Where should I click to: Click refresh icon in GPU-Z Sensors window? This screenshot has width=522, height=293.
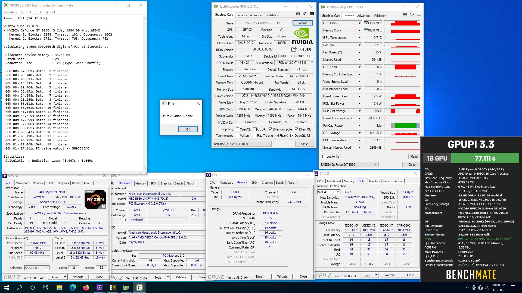pyautogui.click(x=412, y=14)
